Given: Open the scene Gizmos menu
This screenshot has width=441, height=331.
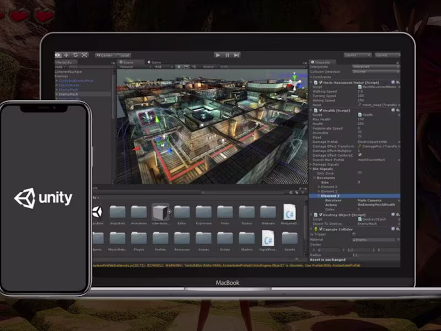Looking at the screenshot, I should (209, 67).
